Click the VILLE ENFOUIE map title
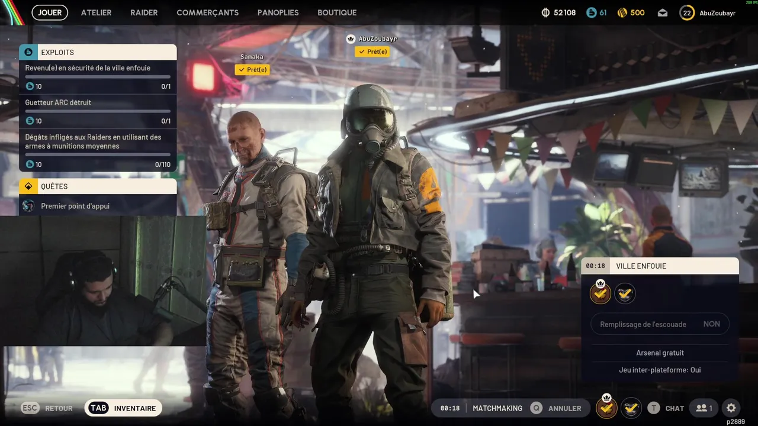The height and width of the screenshot is (426, 758). coord(641,266)
